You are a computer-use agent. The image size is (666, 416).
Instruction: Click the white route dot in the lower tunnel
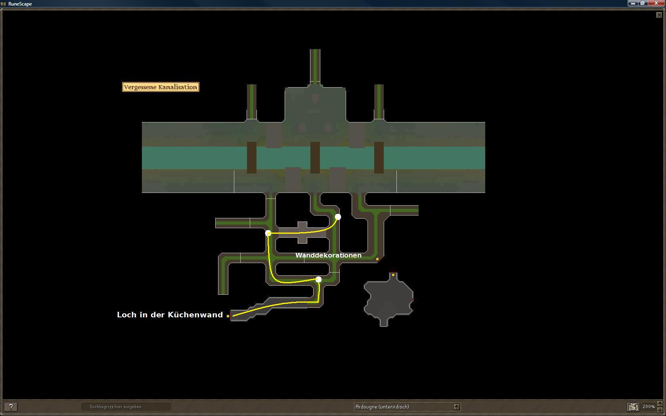click(x=318, y=279)
